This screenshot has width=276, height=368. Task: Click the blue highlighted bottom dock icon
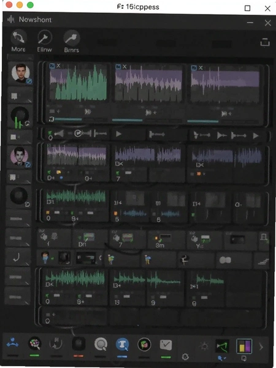(122, 344)
